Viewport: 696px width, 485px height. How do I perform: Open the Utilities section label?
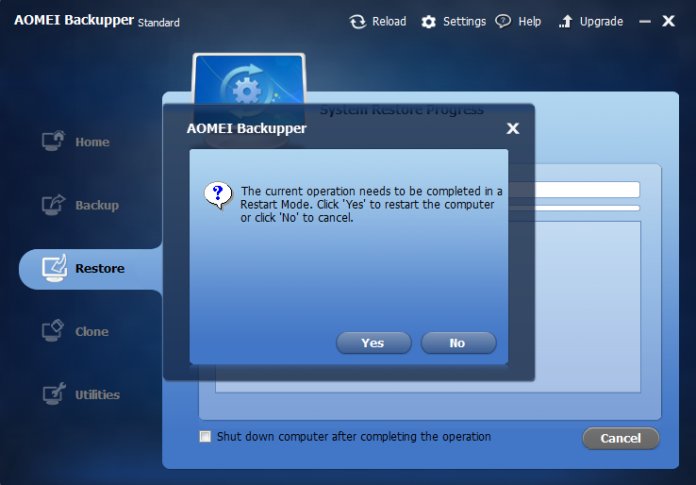click(x=98, y=394)
